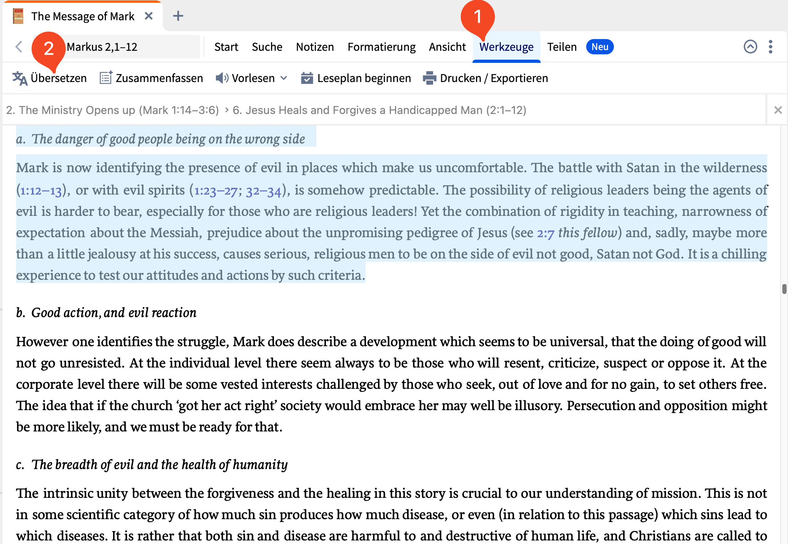Click the Leseplan beginnen calendar icon
Screen dimensions: 788x544
coord(307,78)
